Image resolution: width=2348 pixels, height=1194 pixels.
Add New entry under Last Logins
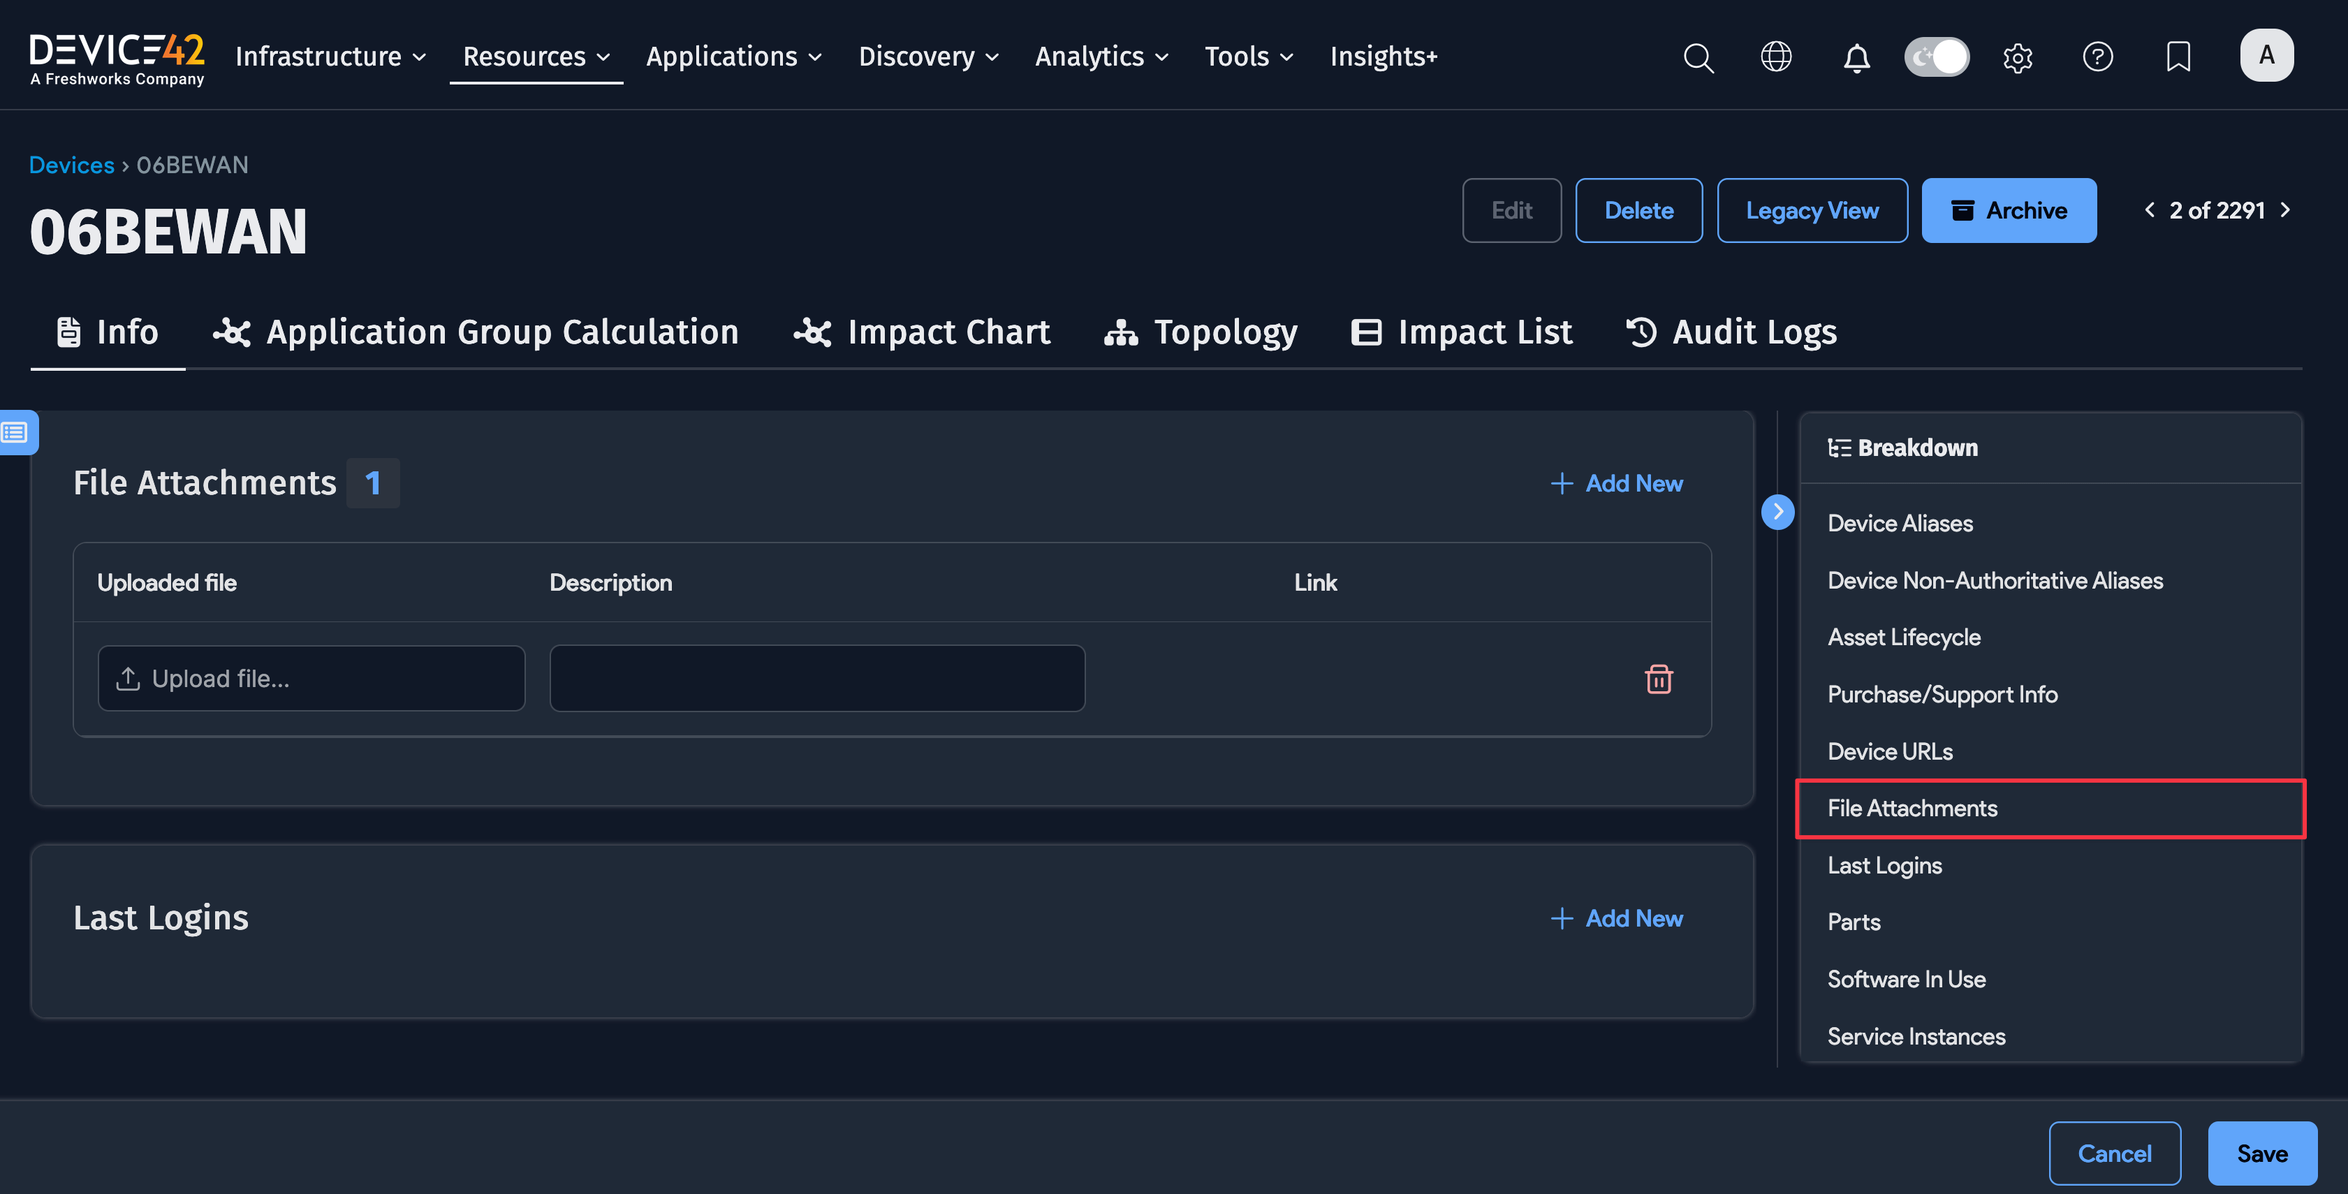click(x=1616, y=917)
